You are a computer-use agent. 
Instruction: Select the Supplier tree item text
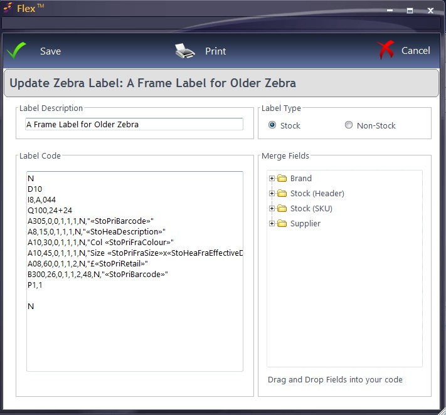[305, 224]
